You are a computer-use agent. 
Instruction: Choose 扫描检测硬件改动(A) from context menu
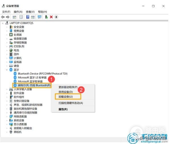[x=71, y=103]
